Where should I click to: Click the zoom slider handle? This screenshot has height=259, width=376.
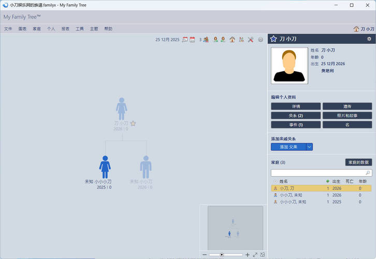222,255
